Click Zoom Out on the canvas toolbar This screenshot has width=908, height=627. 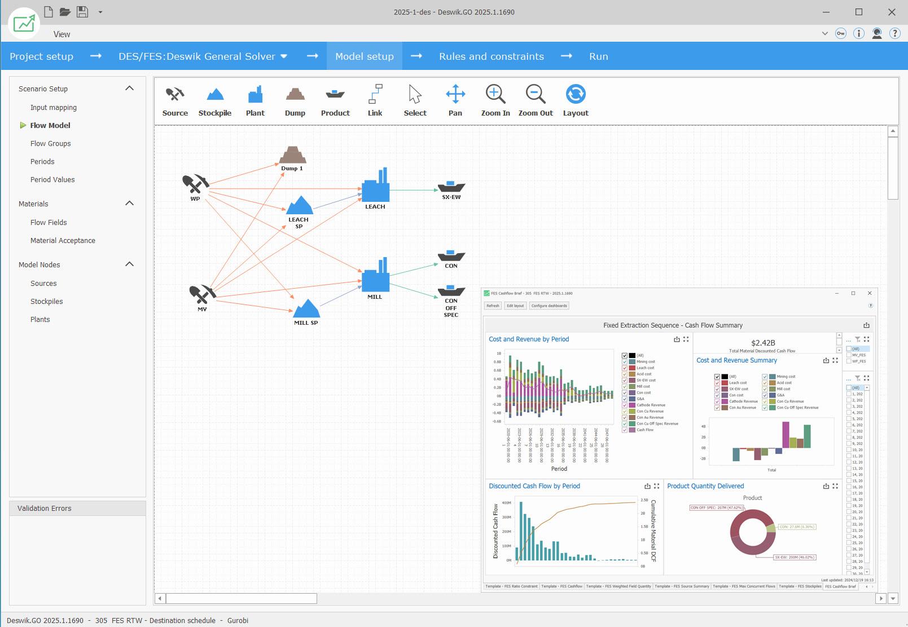pyautogui.click(x=536, y=101)
